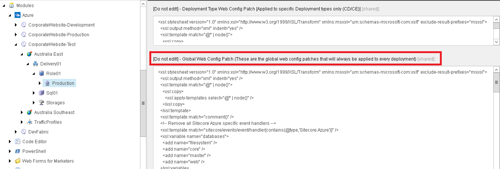Click the Role01 server icon

[x=41, y=74]
